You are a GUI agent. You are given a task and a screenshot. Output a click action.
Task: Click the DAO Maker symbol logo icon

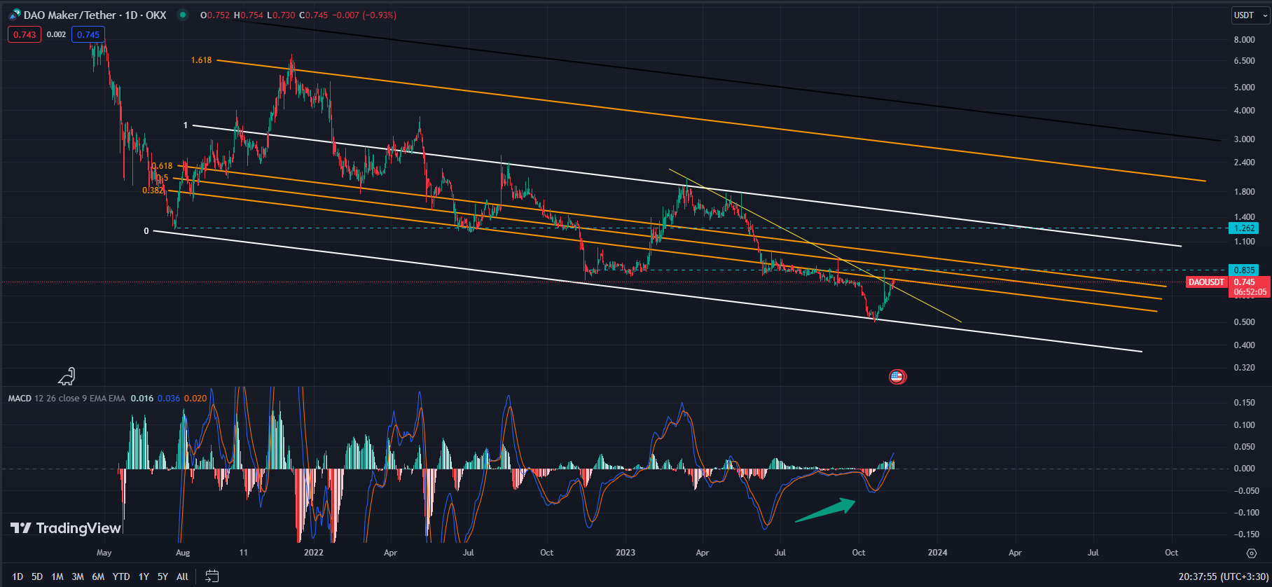(15, 15)
